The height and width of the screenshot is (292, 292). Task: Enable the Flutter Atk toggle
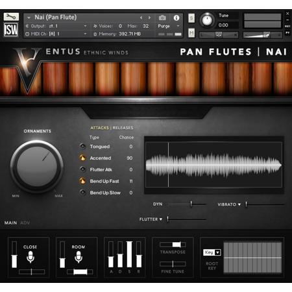pos(82,169)
